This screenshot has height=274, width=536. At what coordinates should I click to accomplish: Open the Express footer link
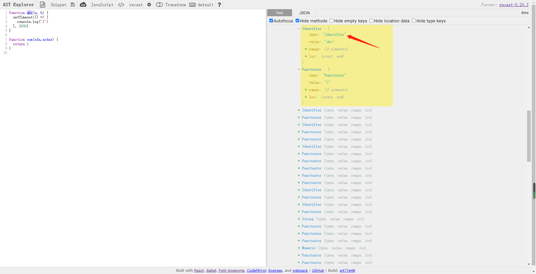275,271
